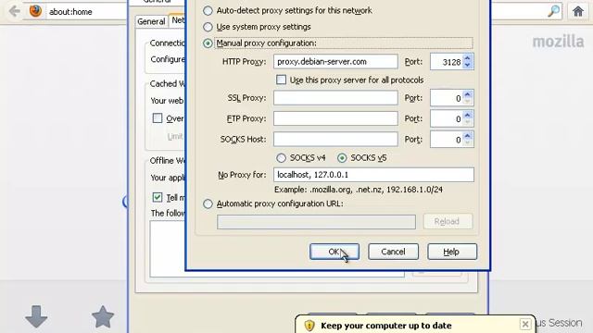
Task: Select Automatic proxy configuration URL option
Action: pos(208,203)
